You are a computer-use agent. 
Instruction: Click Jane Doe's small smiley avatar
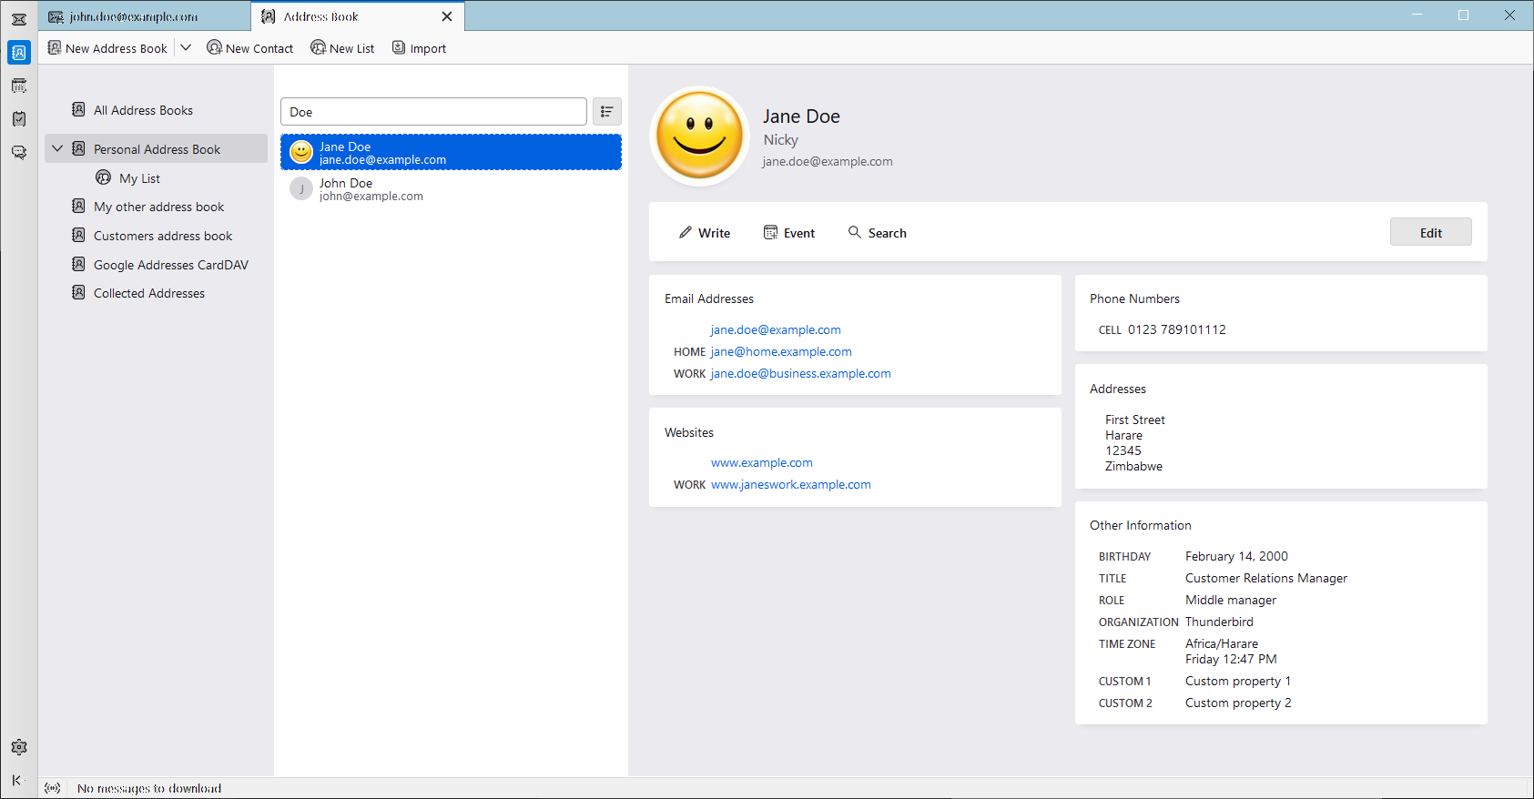point(301,152)
